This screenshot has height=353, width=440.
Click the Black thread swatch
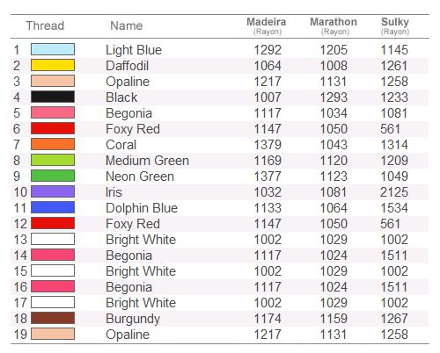click(53, 97)
